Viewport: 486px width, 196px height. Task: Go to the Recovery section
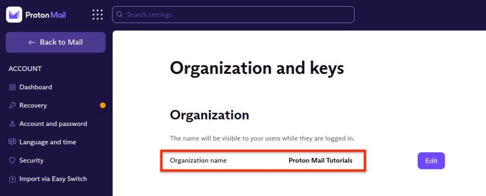tap(33, 106)
